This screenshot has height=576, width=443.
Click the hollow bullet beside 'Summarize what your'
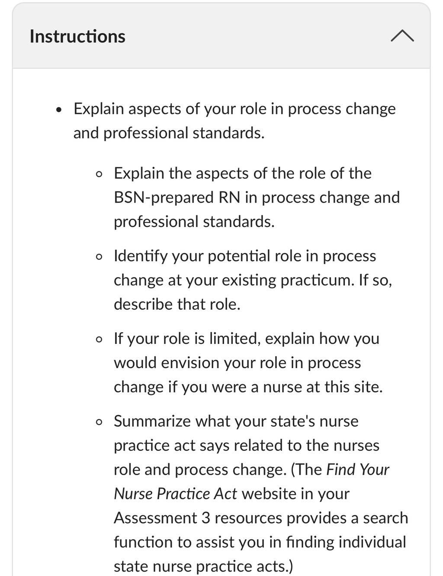100,422
